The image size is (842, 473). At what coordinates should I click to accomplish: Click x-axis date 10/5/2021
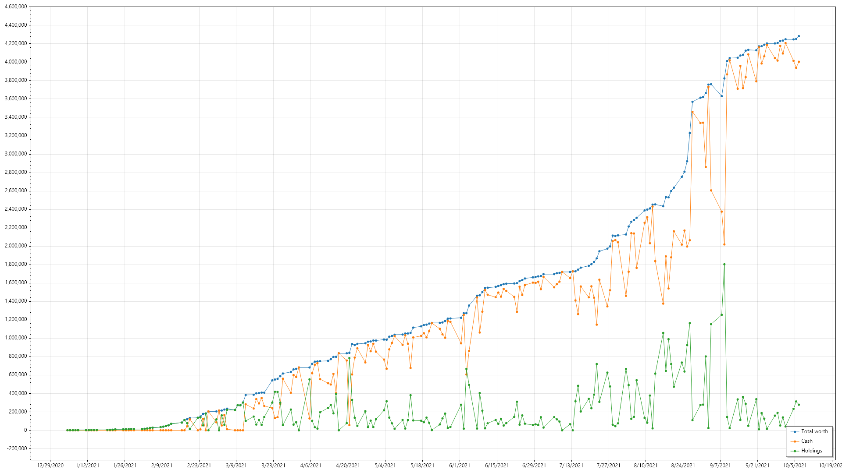pyautogui.click(x=795, y=466)
